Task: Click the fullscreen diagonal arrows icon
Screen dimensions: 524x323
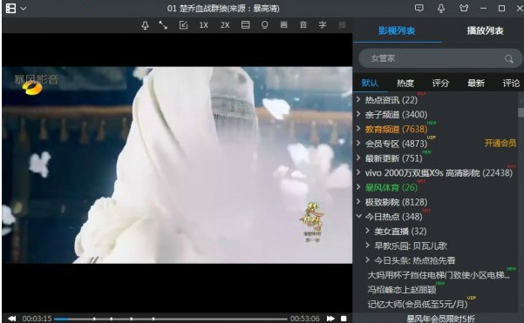Action: click(x=163, y=25)
